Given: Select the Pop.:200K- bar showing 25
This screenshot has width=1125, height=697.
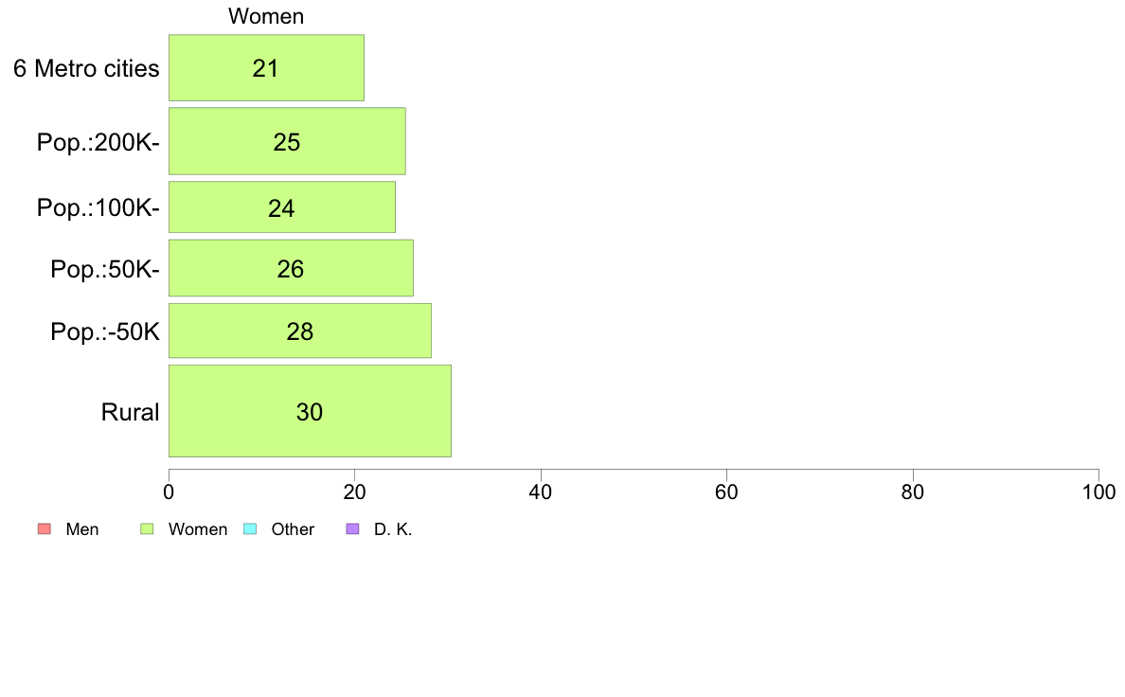Looking at the screenshot, I should [287, 141].
